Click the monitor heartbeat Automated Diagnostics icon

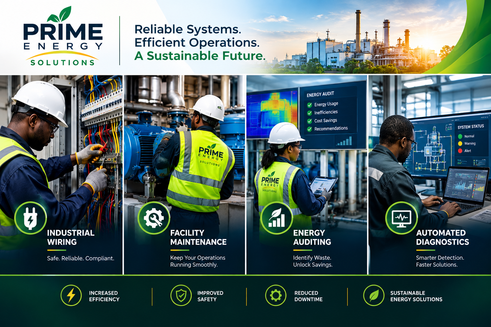pyautogui.click(x=401, y=218)
